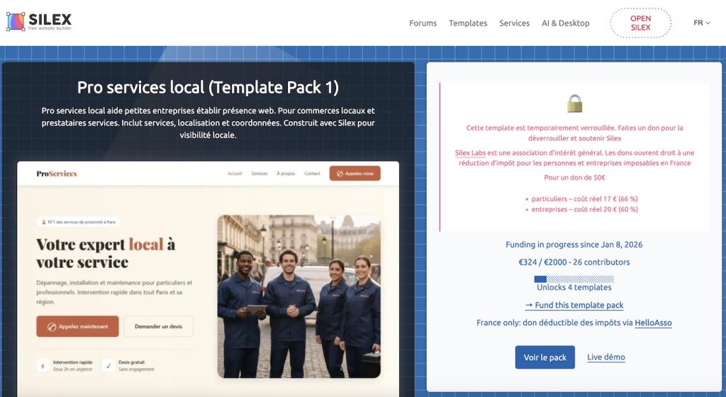Follow the Fund this template pack link

pyautogui.click(x=574, y=306)
